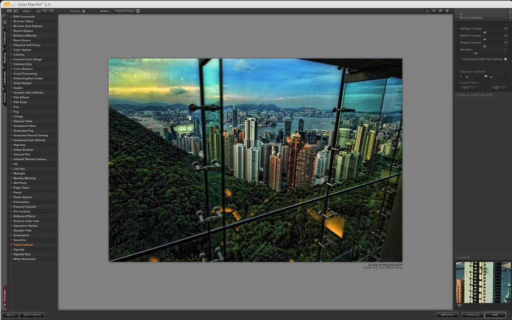Click the Highlight Contrast slider handle
Viewport: 512px width, 320px height.
484,32
